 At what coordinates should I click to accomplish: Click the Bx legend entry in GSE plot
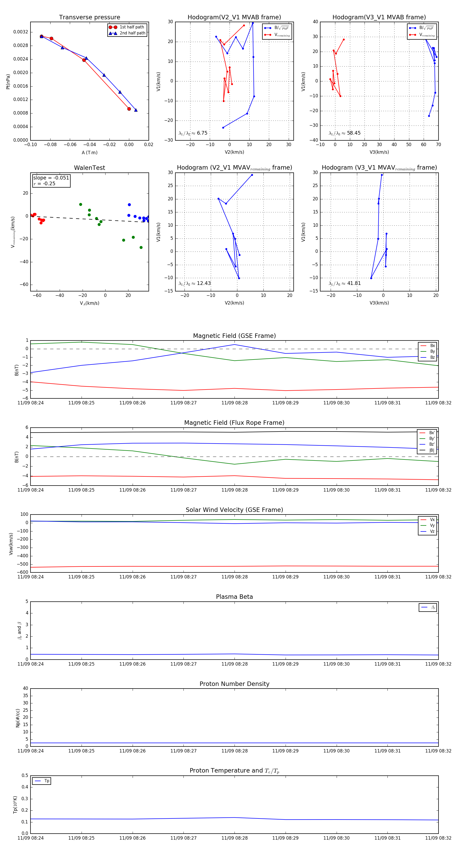[428, 346]
